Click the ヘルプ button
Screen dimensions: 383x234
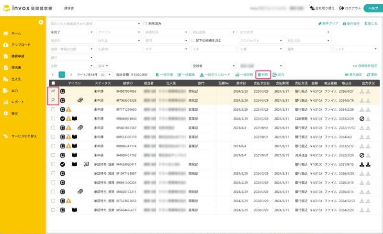click(372, 8)
